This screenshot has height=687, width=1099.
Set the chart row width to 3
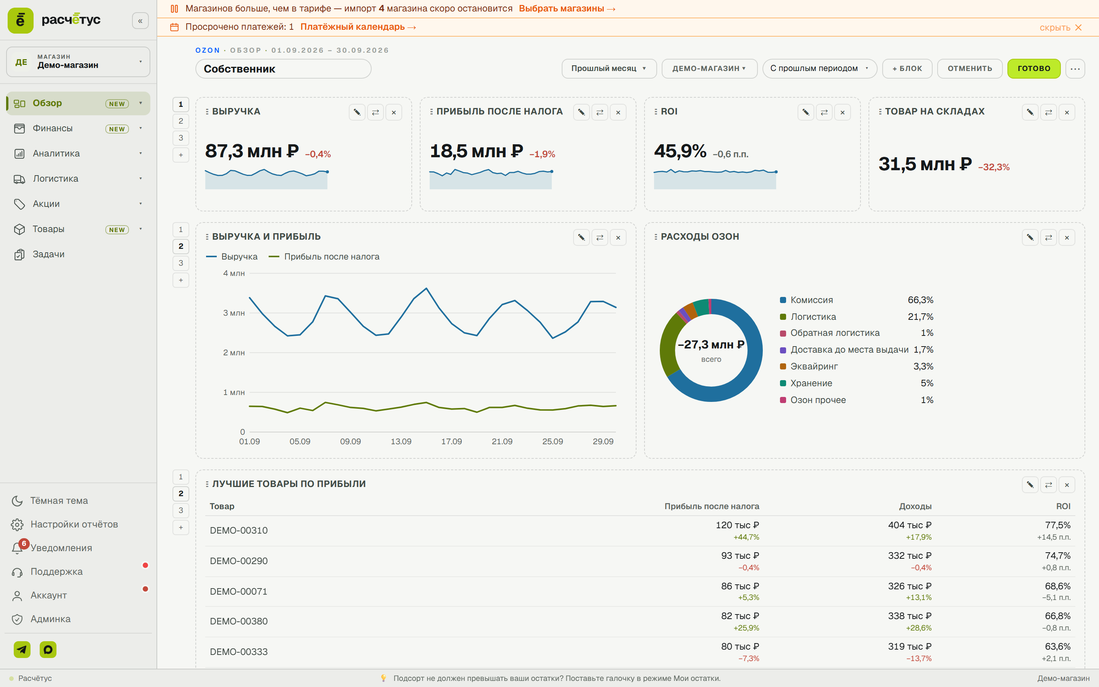click(181, 263)
